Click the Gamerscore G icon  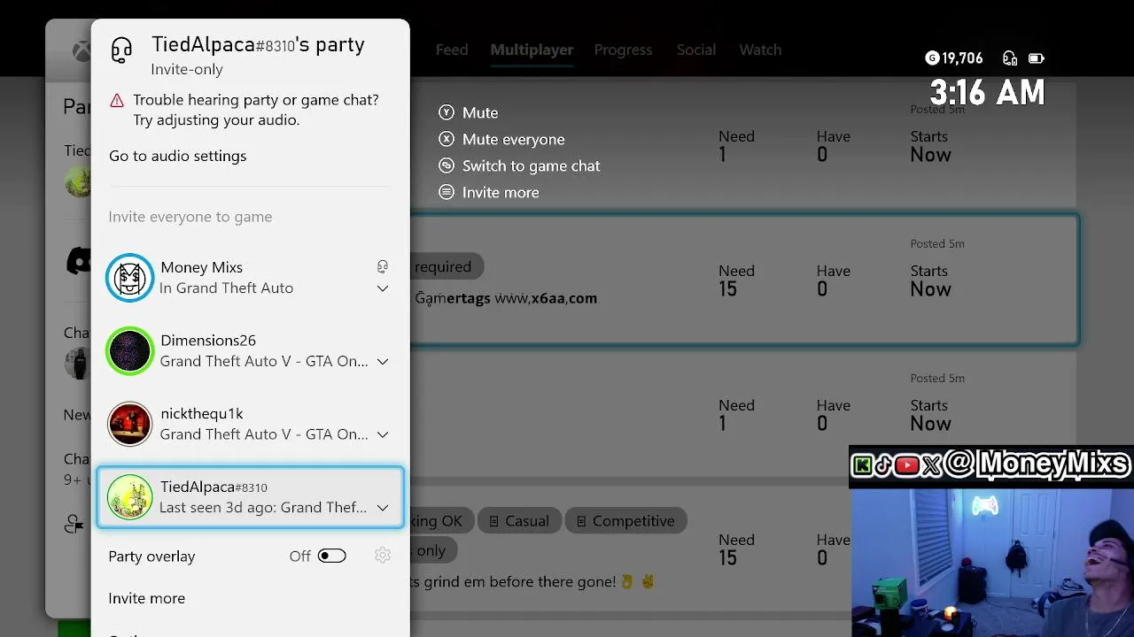click(x=932, y=58)
